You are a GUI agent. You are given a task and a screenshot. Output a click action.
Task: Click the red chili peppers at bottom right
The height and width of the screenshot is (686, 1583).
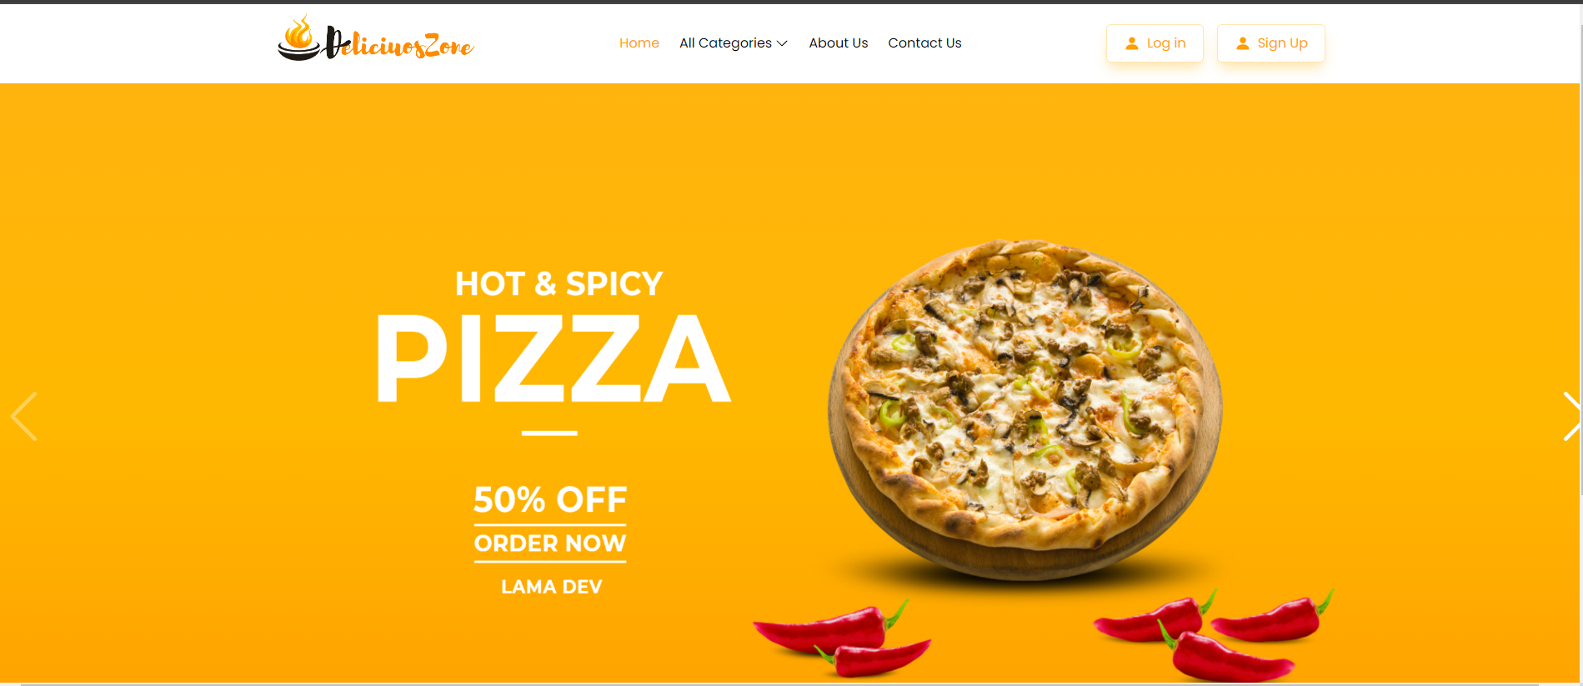[x=1213, y=635]
